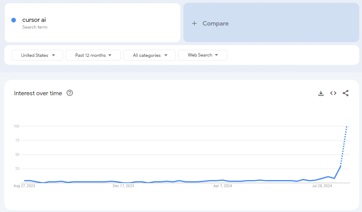Viewport: 362px width, 212px height.
Task: Click the Aug 27, 2023 axis date label
Action: click(24, 186)
